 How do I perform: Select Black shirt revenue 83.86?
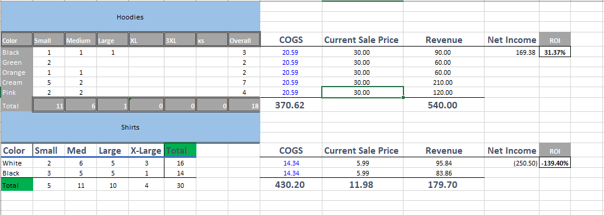click(x=443, y=173)
